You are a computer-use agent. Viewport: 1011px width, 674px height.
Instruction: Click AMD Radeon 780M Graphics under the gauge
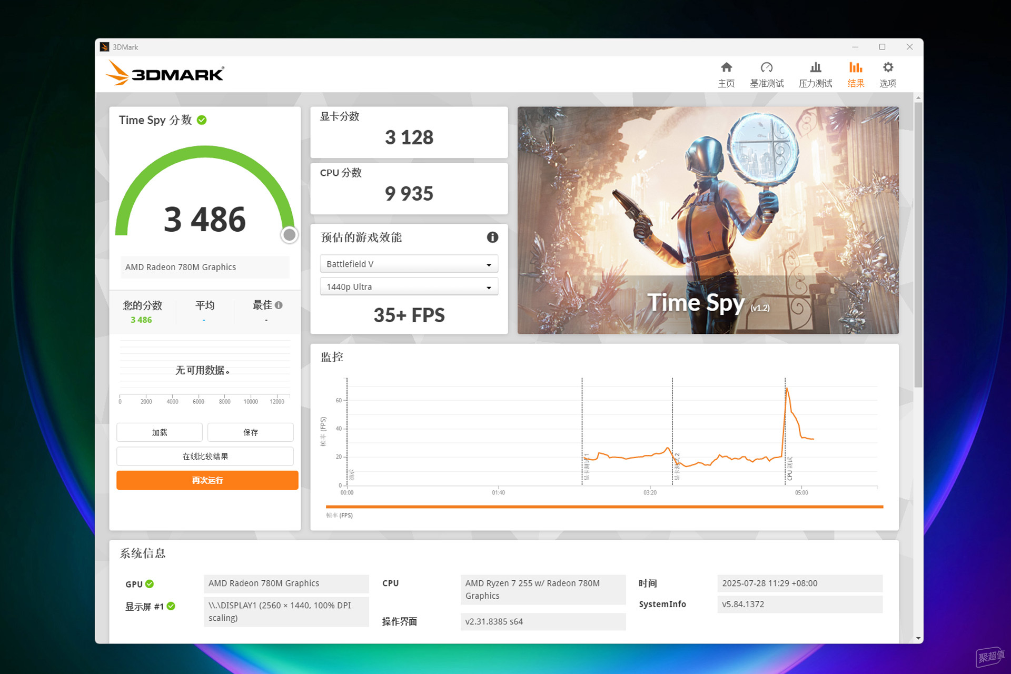tap(205, 267)
